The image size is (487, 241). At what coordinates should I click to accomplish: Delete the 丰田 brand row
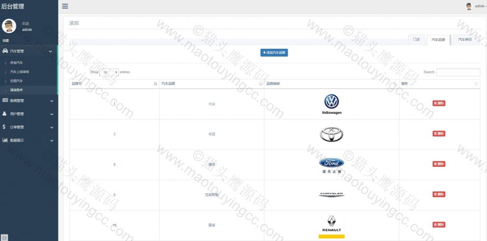click(438, 133)
